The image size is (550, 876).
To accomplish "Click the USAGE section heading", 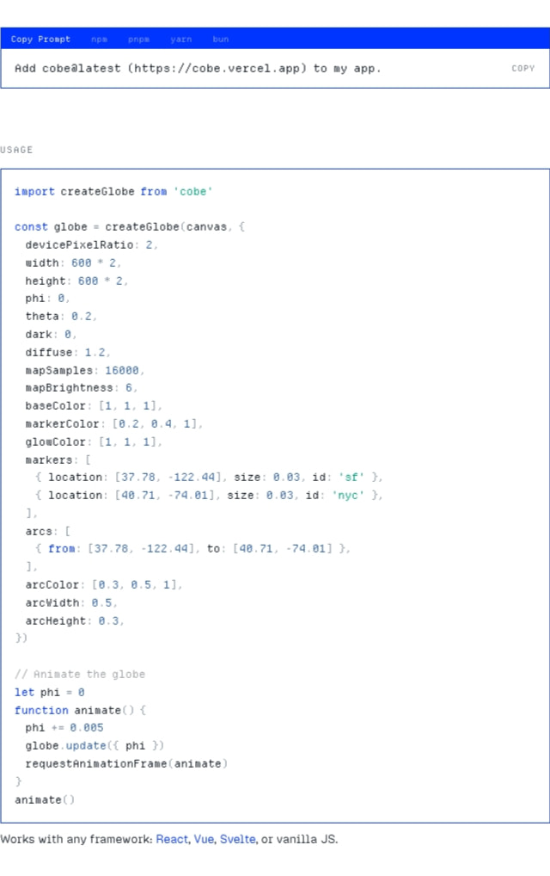I will (x=16, y=150).
